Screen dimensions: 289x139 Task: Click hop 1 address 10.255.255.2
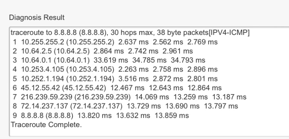click(x=42, y=42)
